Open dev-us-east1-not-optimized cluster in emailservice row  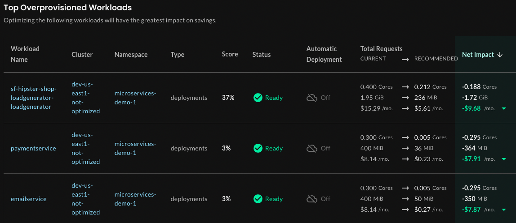85,199
